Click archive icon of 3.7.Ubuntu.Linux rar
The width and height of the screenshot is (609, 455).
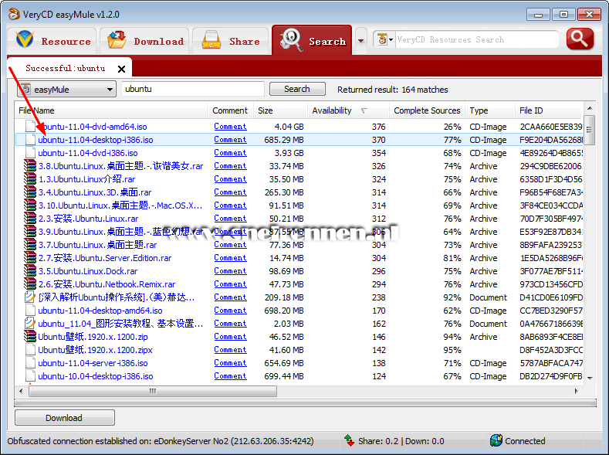coord(30,245)
